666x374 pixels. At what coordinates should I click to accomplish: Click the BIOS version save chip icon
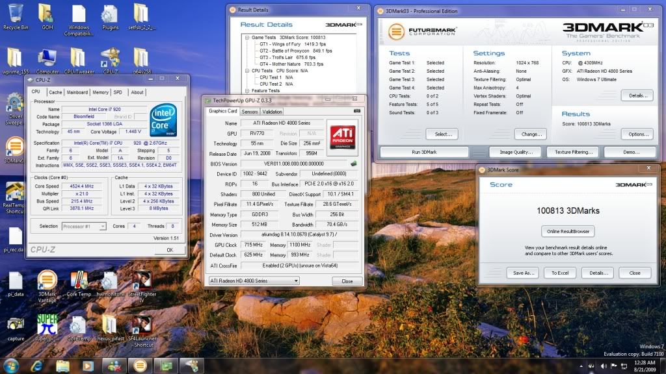(354, 164)
